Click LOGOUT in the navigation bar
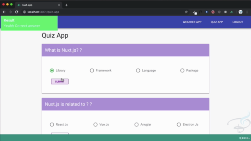The height and width of the screenshot is (141, 251). (238, 22)
